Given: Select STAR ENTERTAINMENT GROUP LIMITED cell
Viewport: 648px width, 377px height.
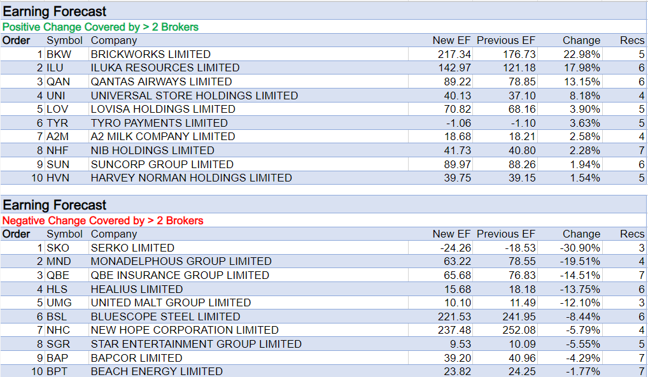Looking at the screenshot, I should pos(196,344).
